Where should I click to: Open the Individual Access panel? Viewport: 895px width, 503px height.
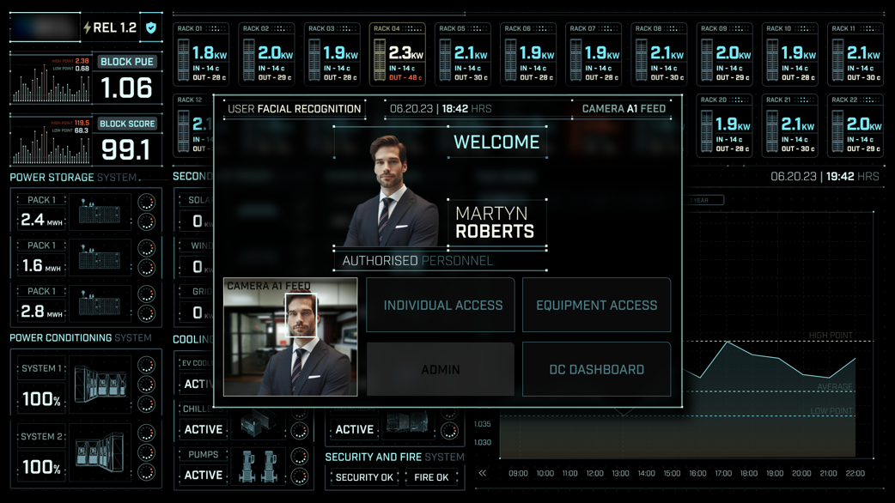(440, 305)
